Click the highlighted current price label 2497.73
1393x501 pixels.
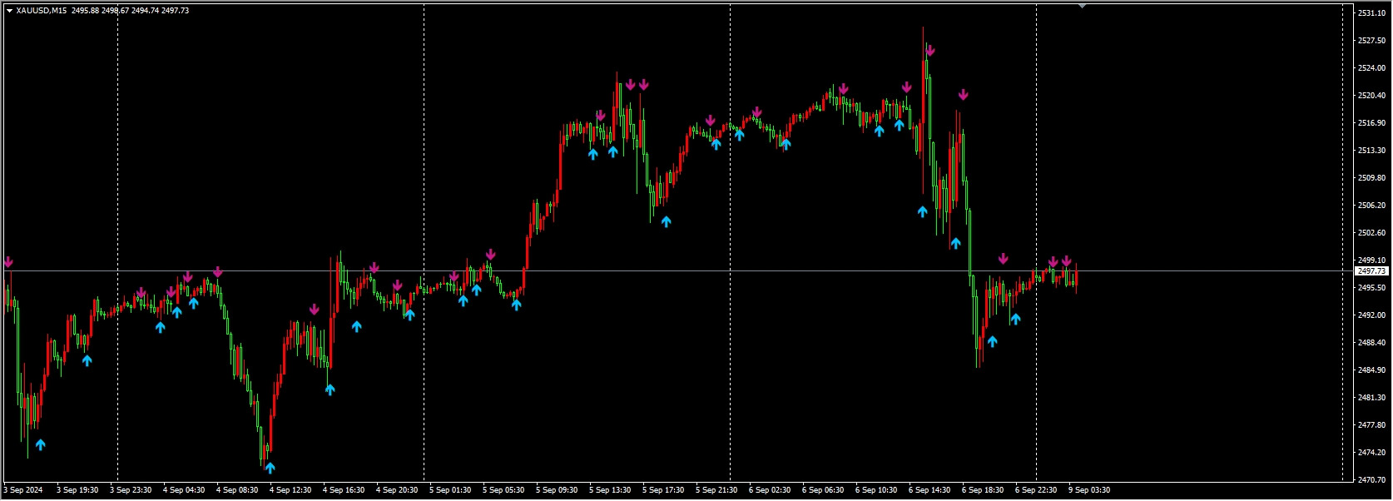1371,271
